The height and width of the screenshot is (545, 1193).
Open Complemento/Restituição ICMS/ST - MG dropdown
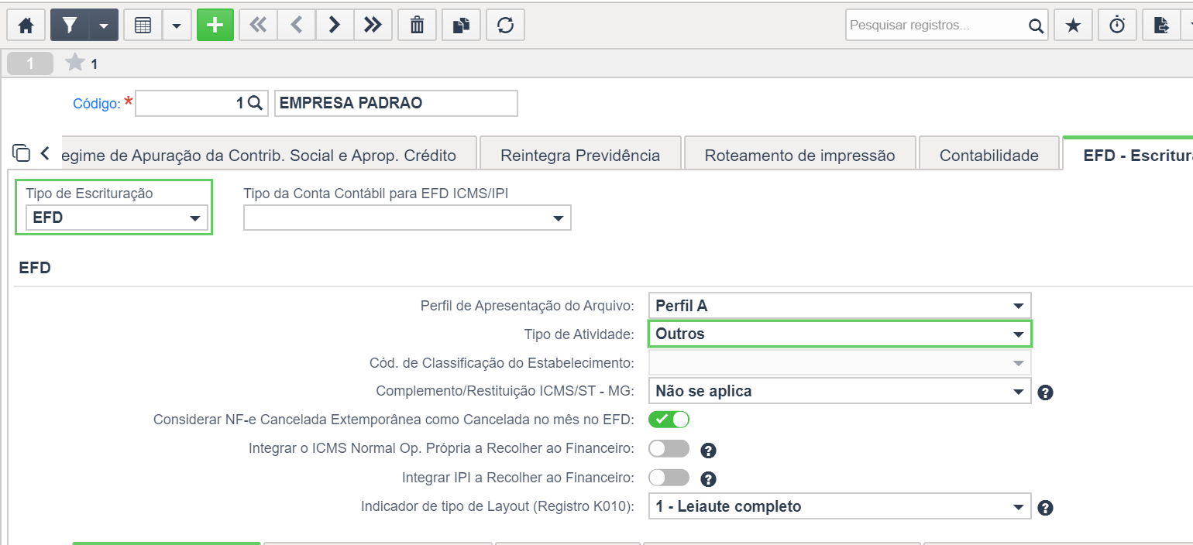pos(840,391)
